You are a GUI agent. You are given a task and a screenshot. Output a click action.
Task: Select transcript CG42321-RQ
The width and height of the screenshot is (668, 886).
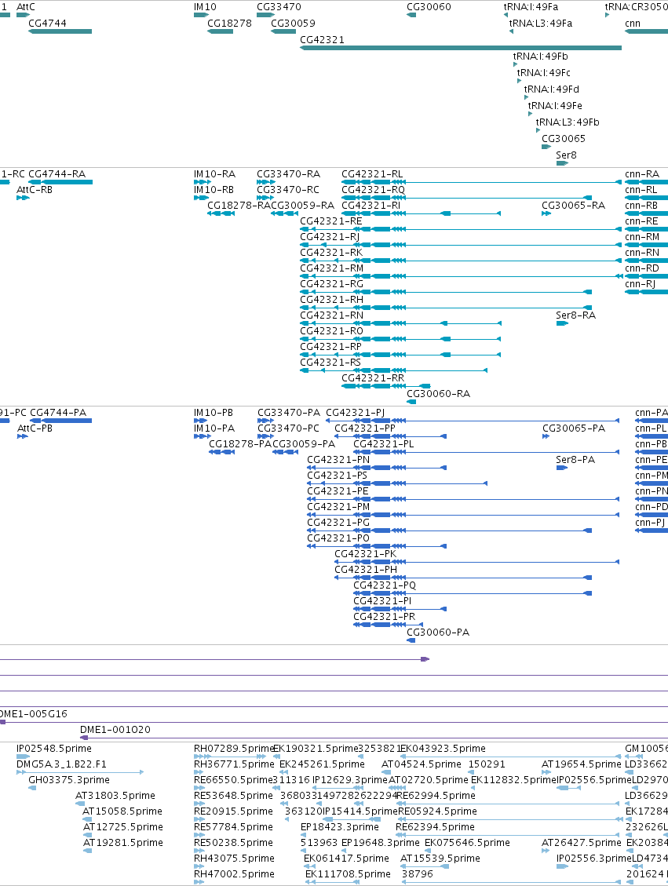point(467,198)
